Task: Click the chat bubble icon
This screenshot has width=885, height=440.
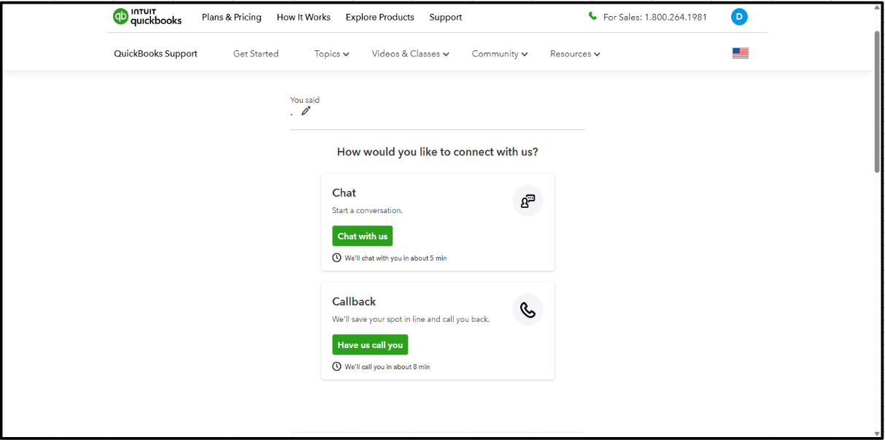Action: [527, 201]
